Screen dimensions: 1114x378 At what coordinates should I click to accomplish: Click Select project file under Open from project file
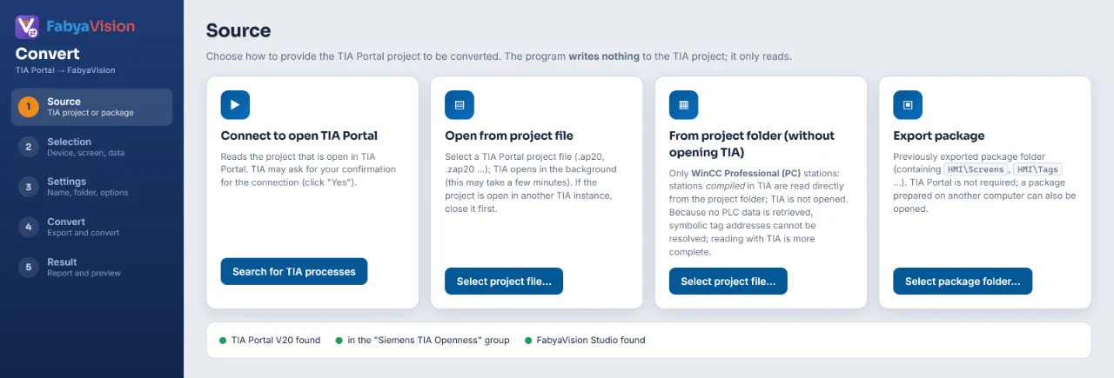[504, 282]
